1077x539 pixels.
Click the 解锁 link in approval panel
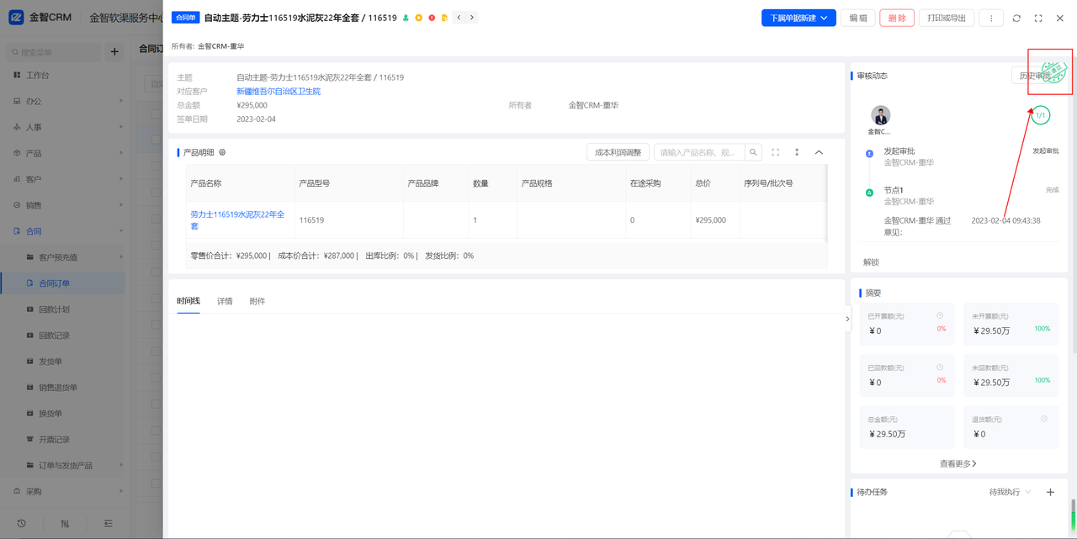pos(871,262)
